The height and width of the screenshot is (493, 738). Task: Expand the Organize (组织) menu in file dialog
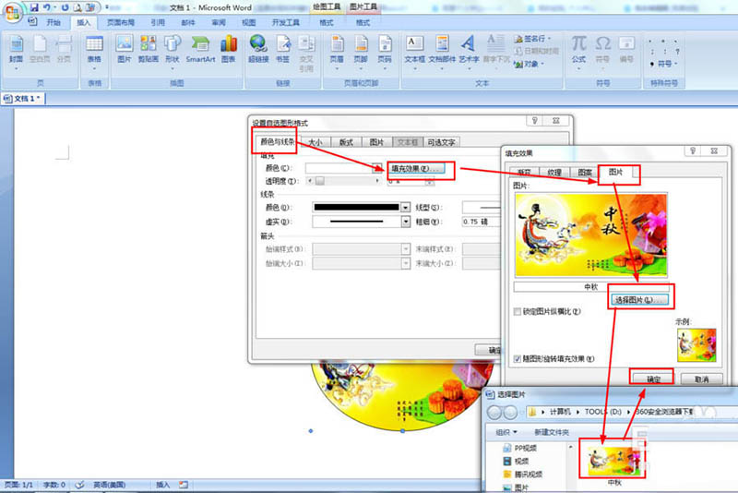pyautogui.click(x=506, y=432)
